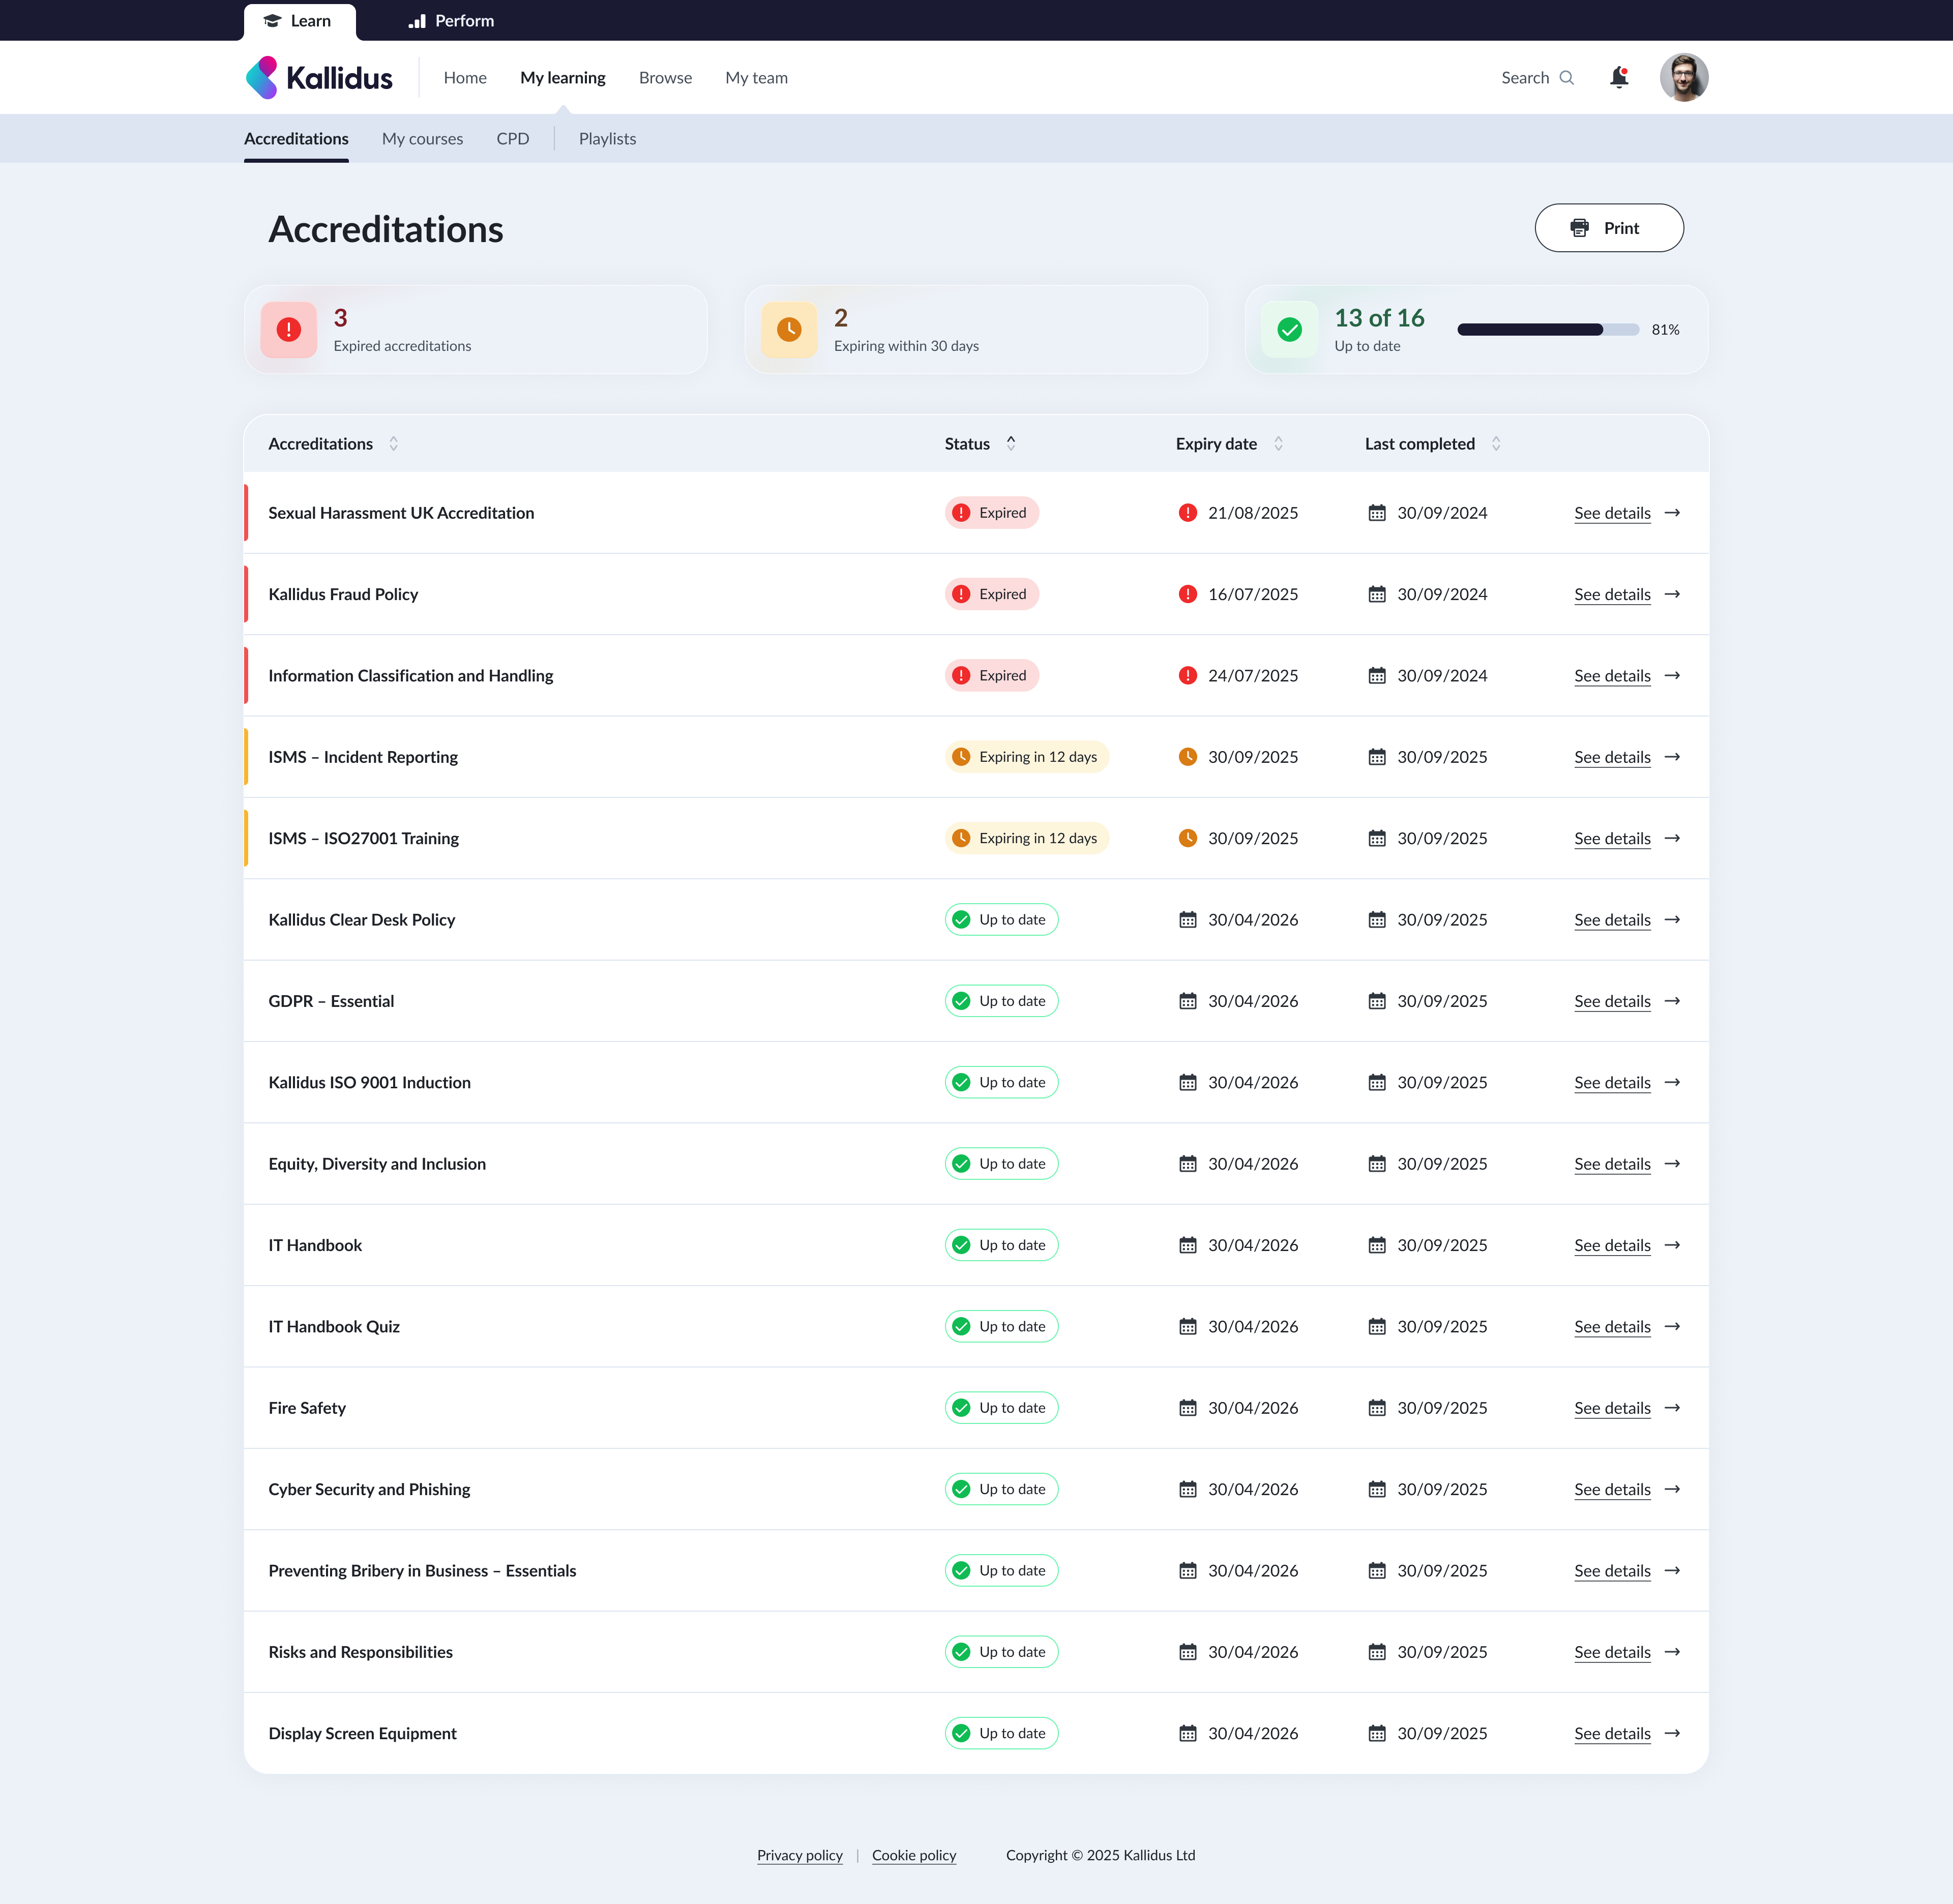
Task: Click the Kallidus logo
Action: [319, 77]
